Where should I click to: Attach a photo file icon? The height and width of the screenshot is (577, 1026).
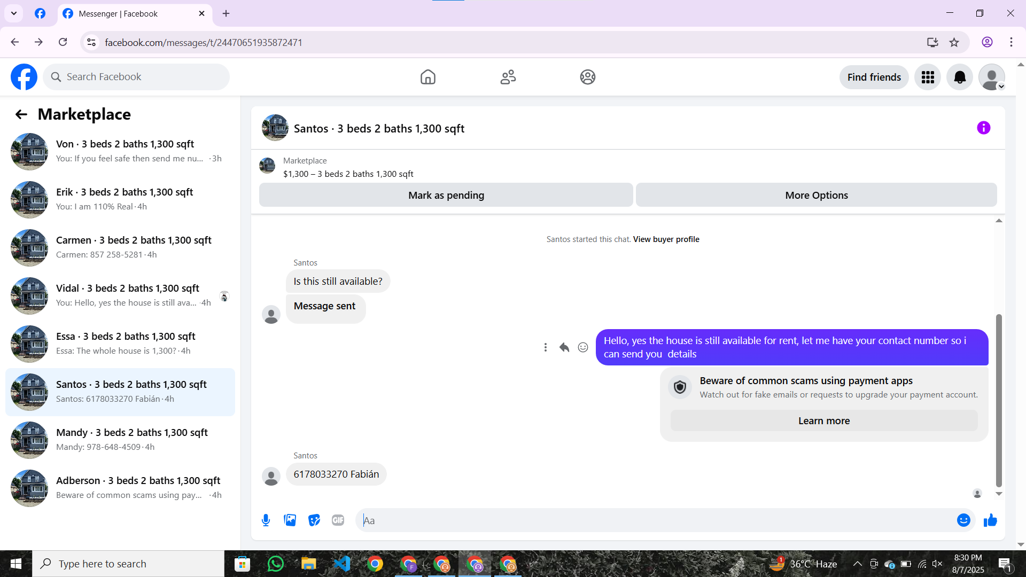(x=290, y=520)
